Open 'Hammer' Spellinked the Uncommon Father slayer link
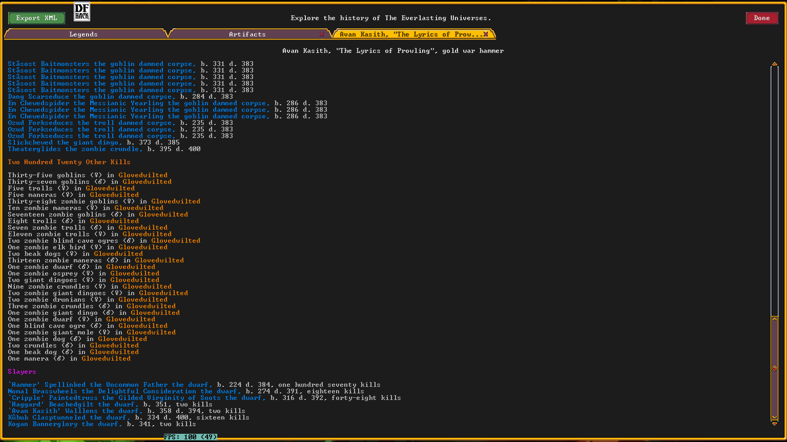This screenshot has width=787, height=442. [110, 385]
